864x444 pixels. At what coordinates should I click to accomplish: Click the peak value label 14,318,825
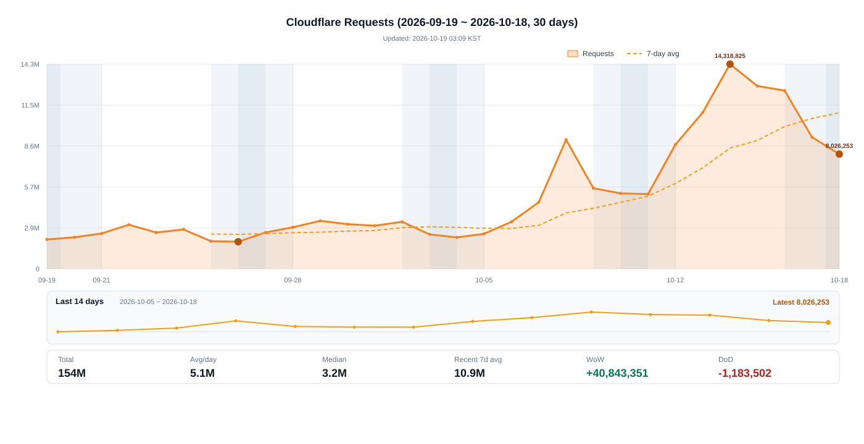730,56
